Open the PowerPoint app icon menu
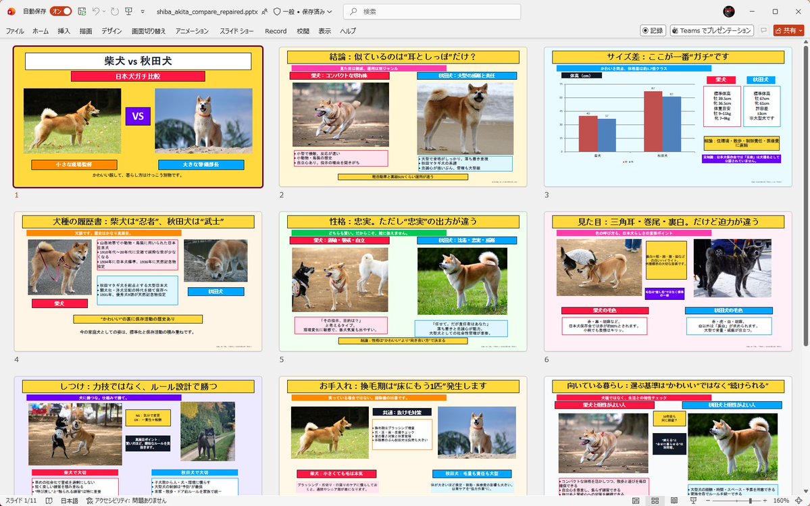810x506 pixels. pyautogui.click(x=11, y=11)
